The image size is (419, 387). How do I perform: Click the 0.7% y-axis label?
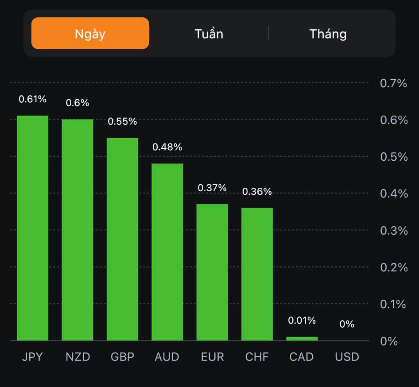(393, 83)
